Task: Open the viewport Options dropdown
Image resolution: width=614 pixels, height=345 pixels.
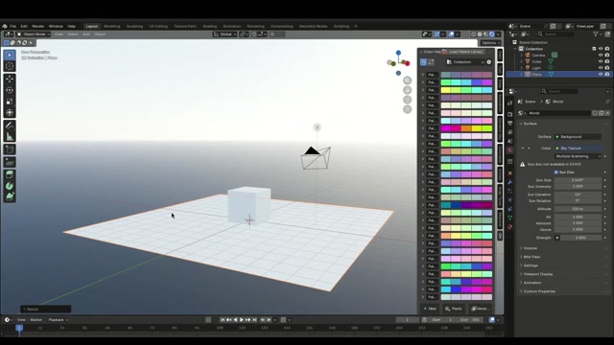Action: tap(490, 42)
